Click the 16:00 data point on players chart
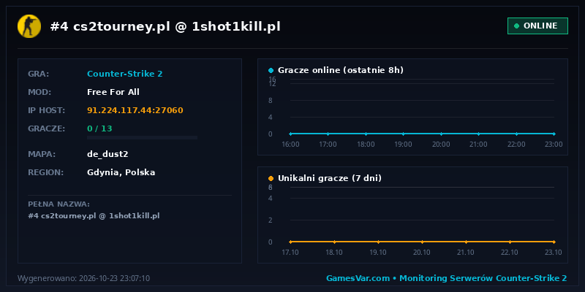This screenshot has height=292, width=585. (x=290, y=134)
